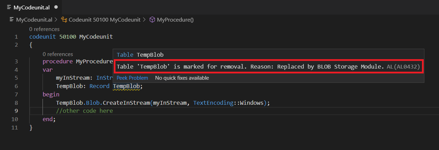Click Peek Problem link in hover
The image size is (439, 150).
132,78
